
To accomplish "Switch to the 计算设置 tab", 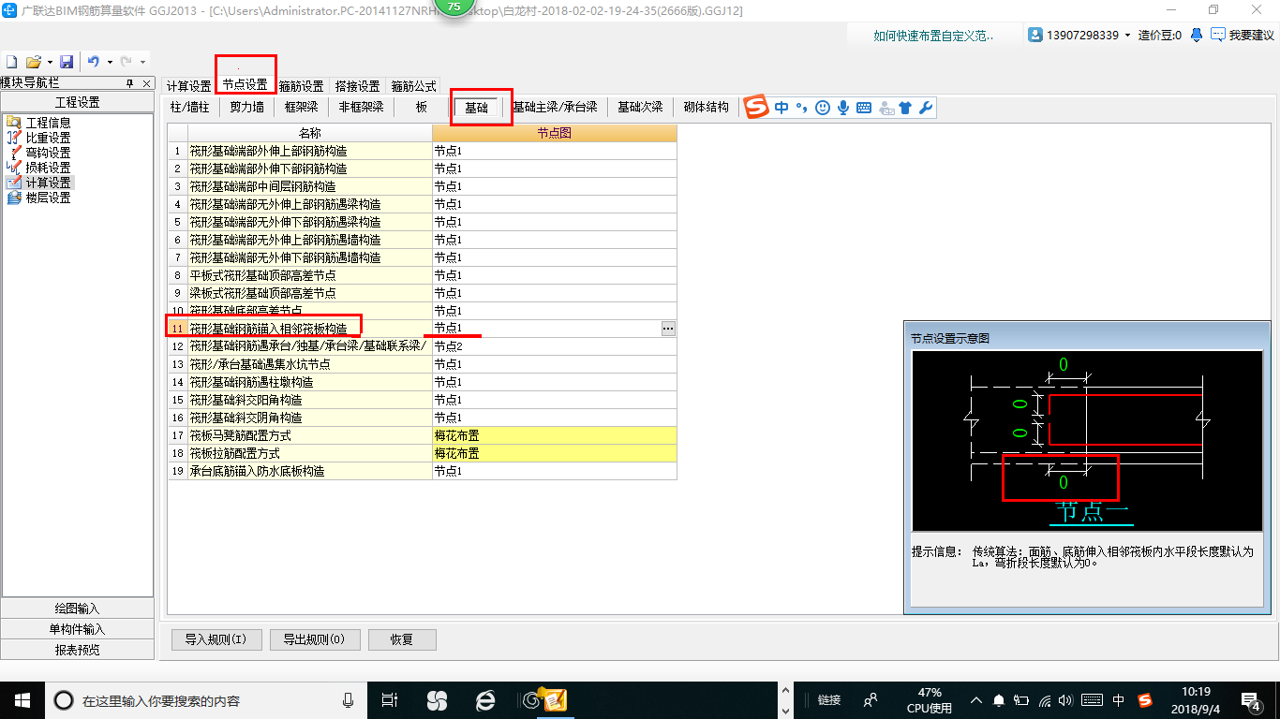I will tap(188, 85).
